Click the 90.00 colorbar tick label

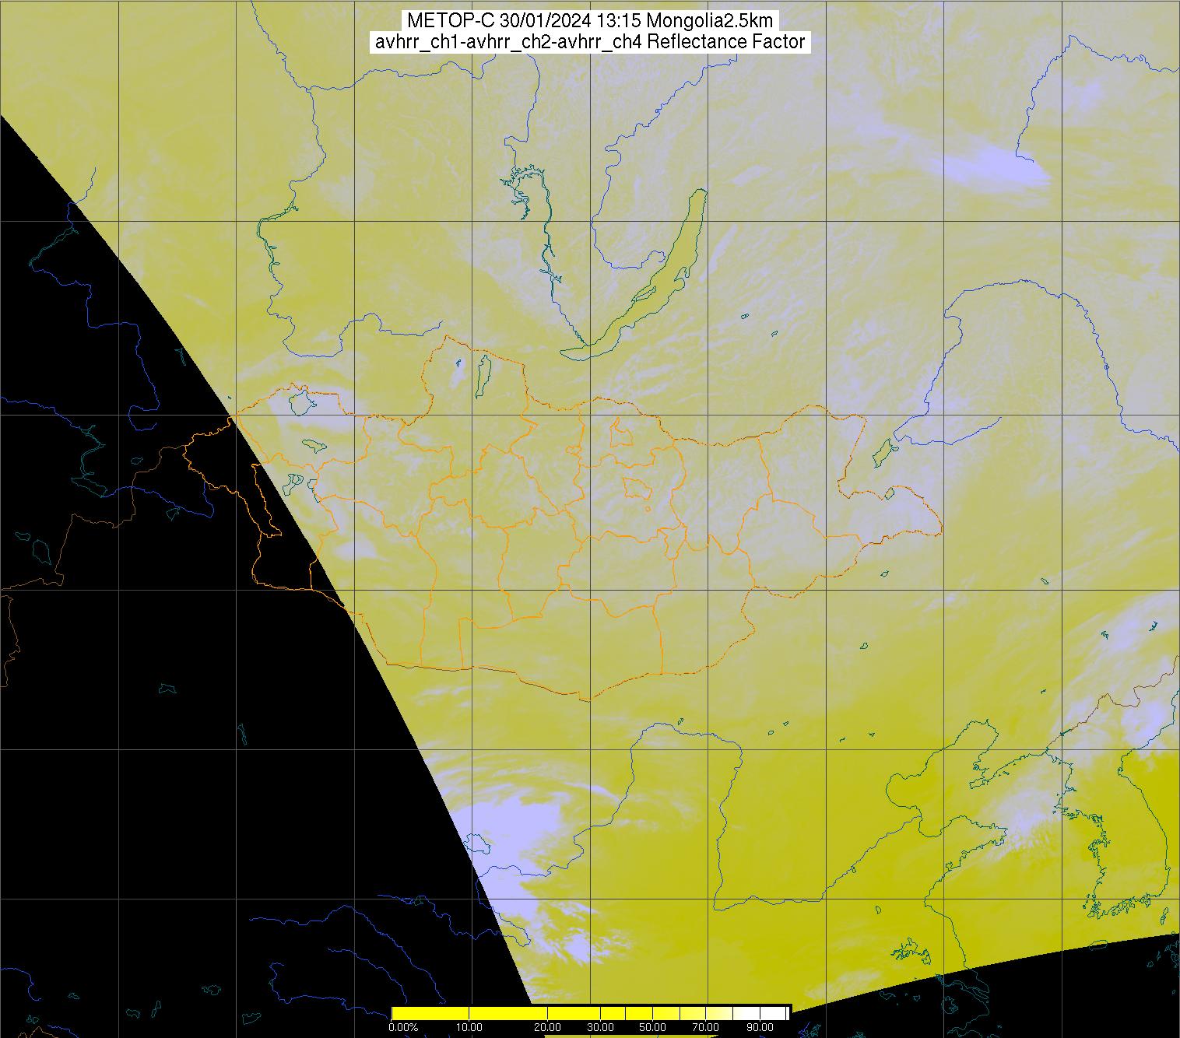[760, 1028]
